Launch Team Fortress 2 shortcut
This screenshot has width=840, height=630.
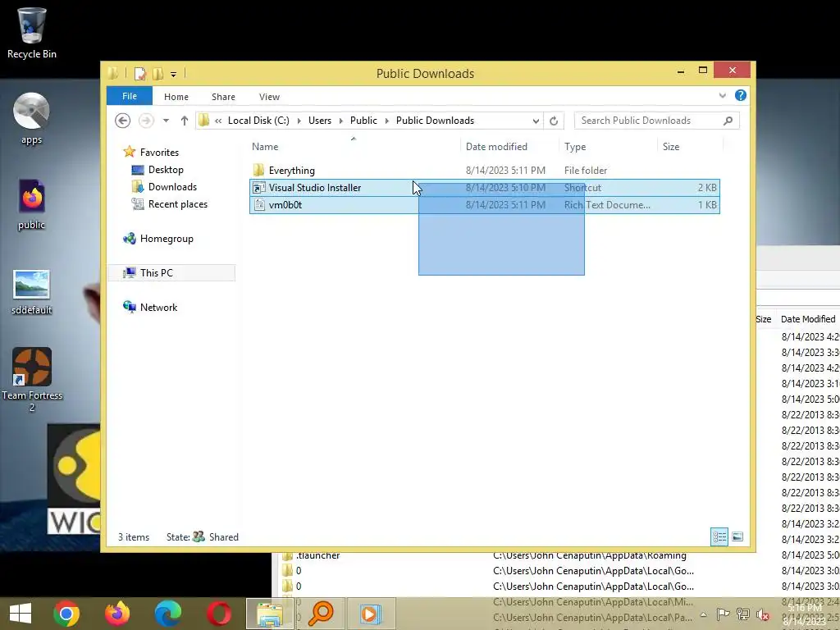(x=32, y=379)
